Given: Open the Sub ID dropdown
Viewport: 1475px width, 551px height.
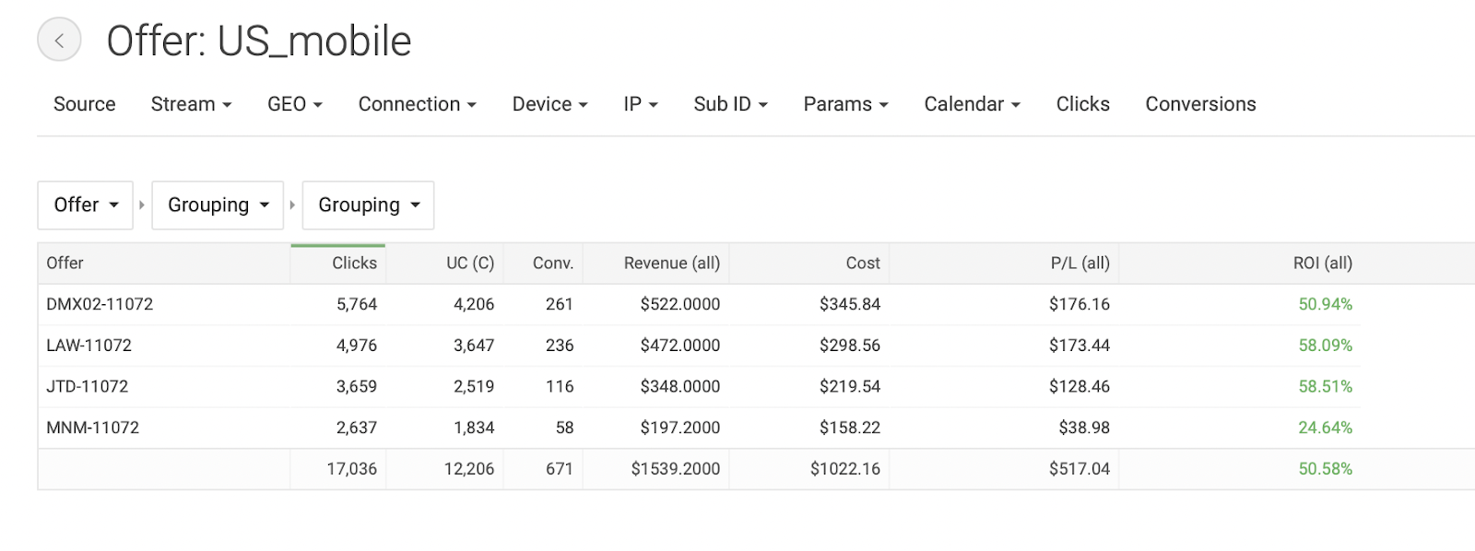Looking at the screenshot, I should coord(730,104).
